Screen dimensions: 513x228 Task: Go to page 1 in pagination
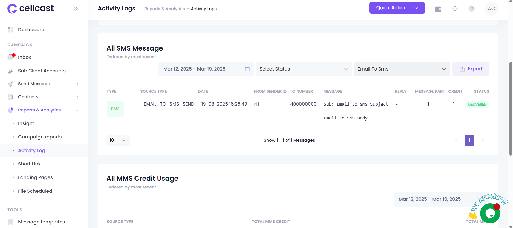point(469,140)
